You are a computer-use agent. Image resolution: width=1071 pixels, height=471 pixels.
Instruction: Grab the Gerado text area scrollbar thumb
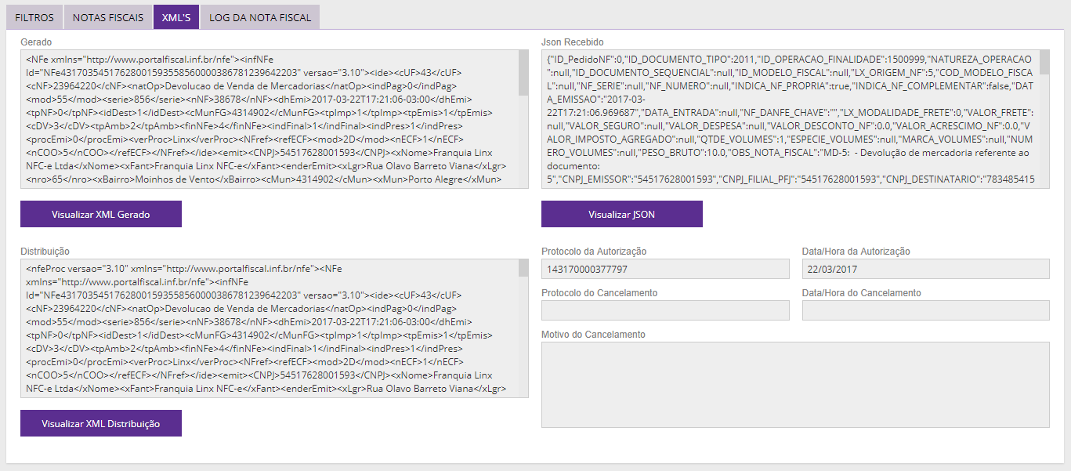tap(523, 72)
